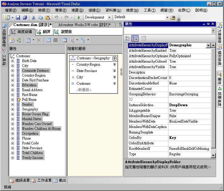
Task: Open the 伺服器總管 side tab
Action: pos(4,35)
